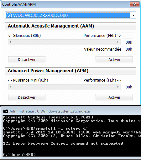The height and width of the screenshot is (160, 141).
Task: Click the cmd.exe title bar icon
Action: (6, 111)
